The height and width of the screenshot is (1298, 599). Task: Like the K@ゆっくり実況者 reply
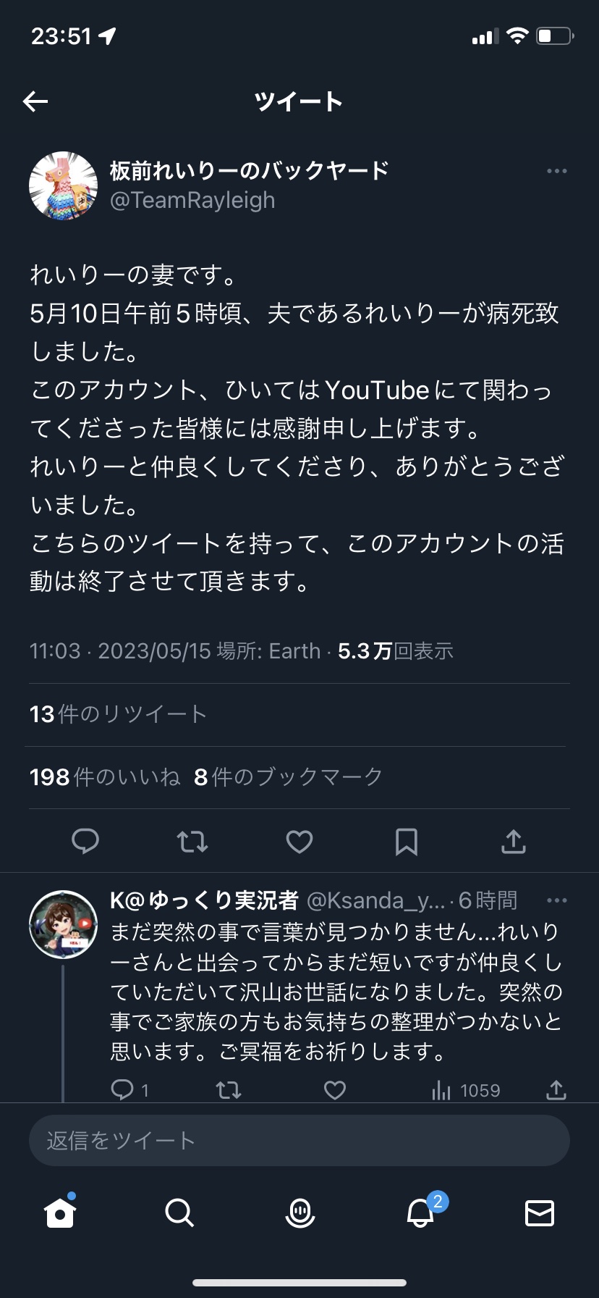(334, 1089)
